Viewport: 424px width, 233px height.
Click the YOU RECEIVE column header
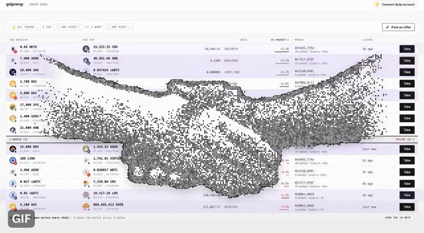click(19, 40)
